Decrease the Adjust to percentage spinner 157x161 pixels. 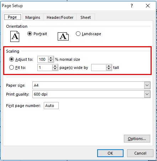click(x=51, y=61)
